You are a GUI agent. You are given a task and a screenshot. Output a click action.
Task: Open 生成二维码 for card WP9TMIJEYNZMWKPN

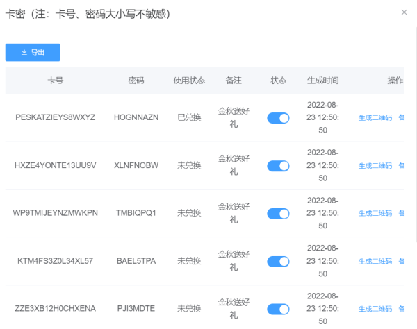(375, 214)
